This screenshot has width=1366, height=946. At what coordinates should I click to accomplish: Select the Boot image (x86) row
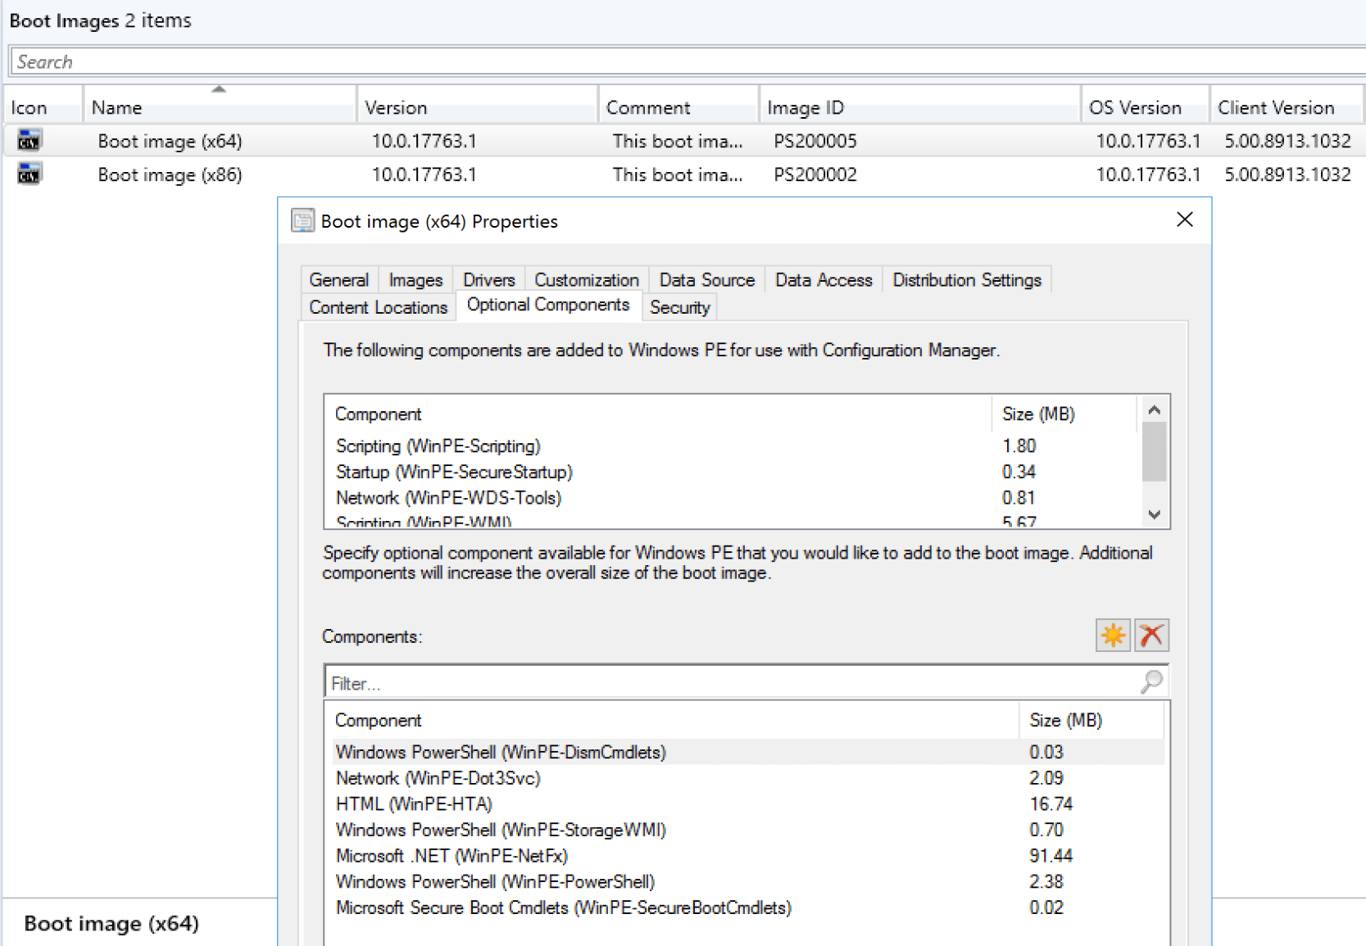pos(170,174)
